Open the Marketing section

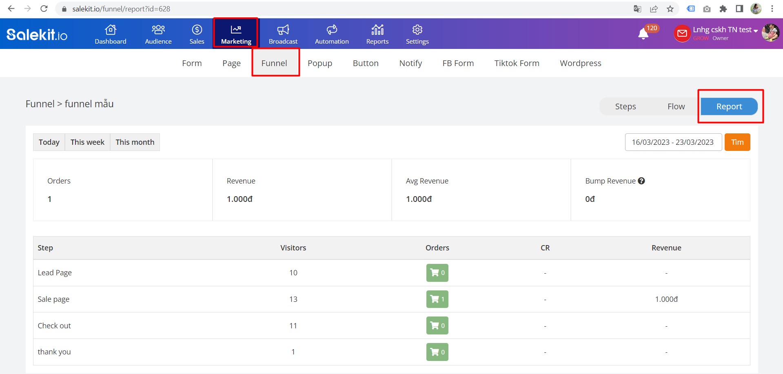click(236, 34)
